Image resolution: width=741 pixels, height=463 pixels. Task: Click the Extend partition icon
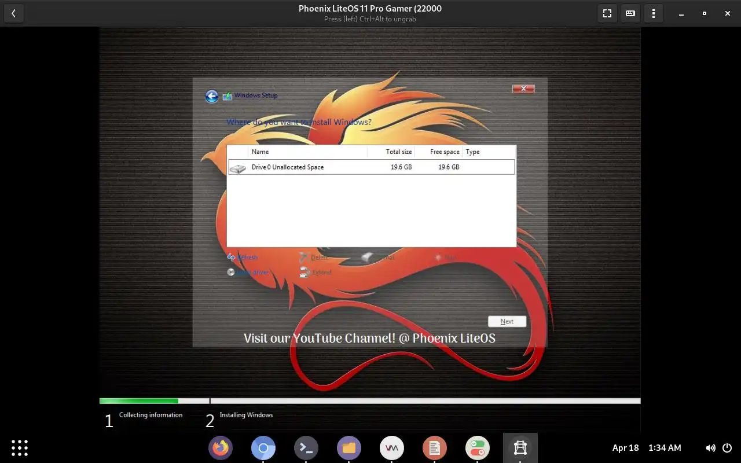point(304,272)
